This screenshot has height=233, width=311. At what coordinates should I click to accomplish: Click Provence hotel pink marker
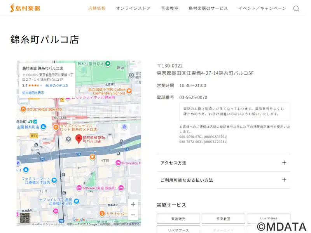coord(118,163)
